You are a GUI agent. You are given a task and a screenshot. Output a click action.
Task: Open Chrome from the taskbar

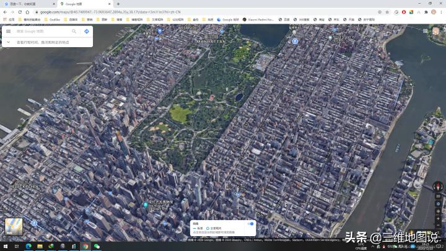click(85, 247)
